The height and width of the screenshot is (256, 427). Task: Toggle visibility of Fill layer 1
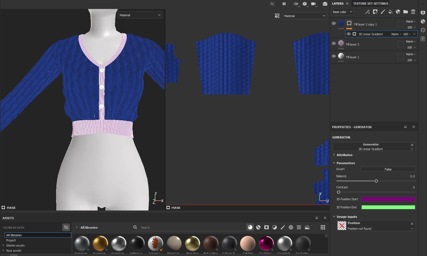coord(334,56)
